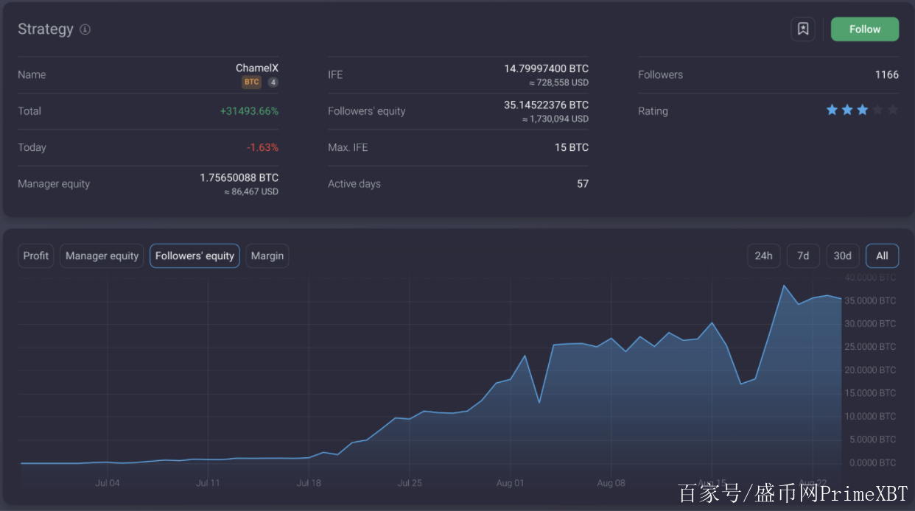Click today's change value -1.63%
Image resolution: width=915 pixels, height=511 pixels.
pyautogui.click(x=262, y=147)
